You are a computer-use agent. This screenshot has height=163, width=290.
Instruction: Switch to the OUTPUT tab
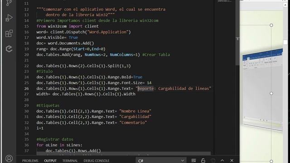click(50, 161)
